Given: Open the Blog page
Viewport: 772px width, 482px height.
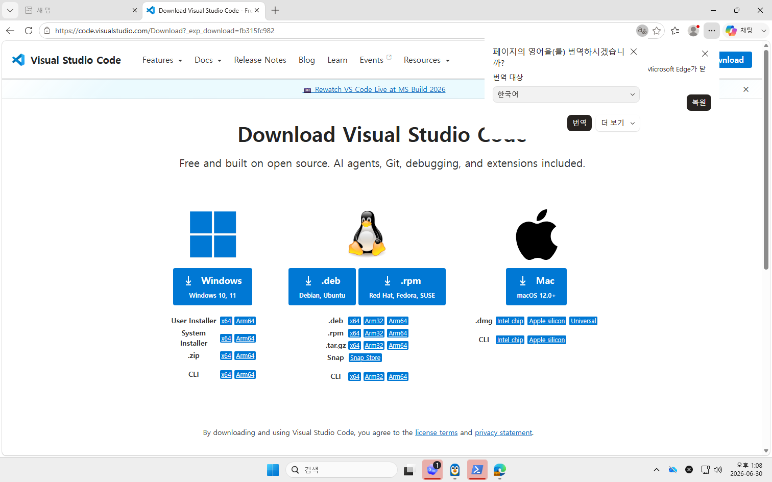Looking at the screenshot, I should 307,60.
